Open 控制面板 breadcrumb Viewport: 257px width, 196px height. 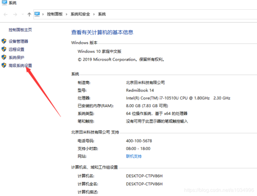[x=55, y=14]
